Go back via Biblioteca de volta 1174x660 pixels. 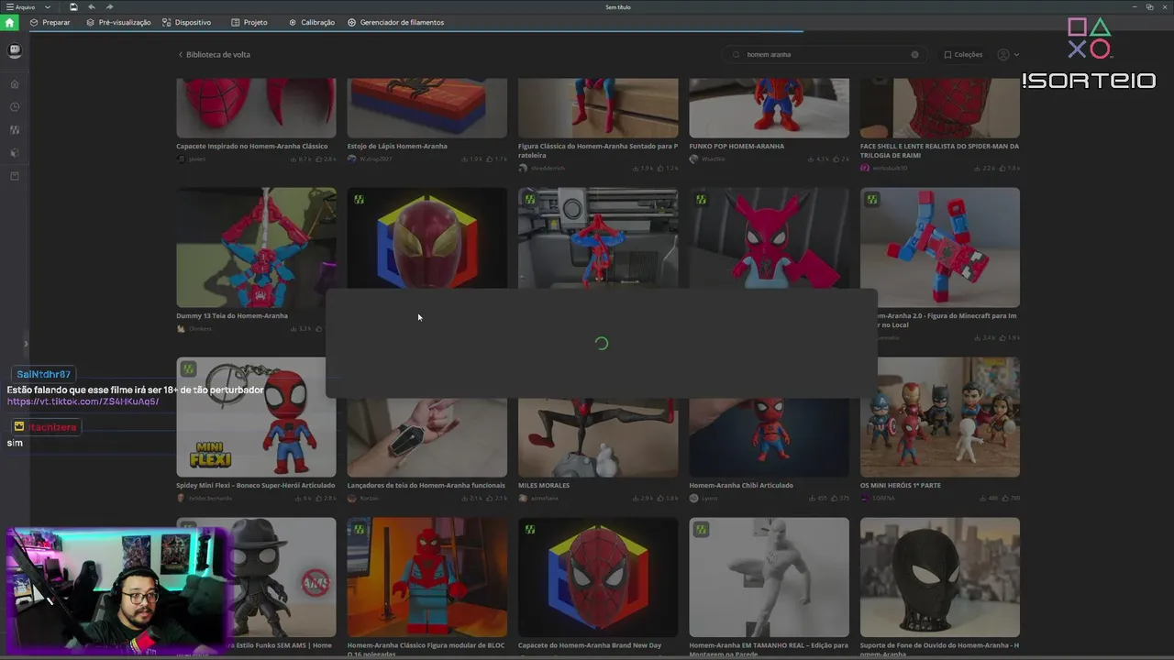pos(215,54)
